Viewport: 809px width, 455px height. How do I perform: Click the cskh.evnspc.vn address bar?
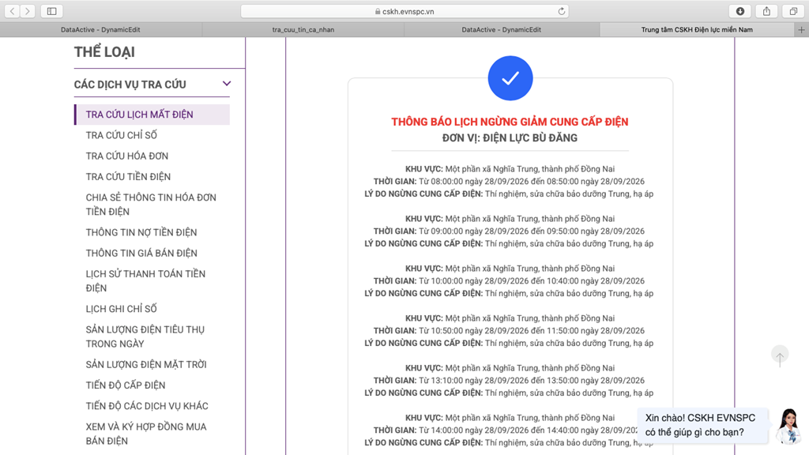[404, 11]
